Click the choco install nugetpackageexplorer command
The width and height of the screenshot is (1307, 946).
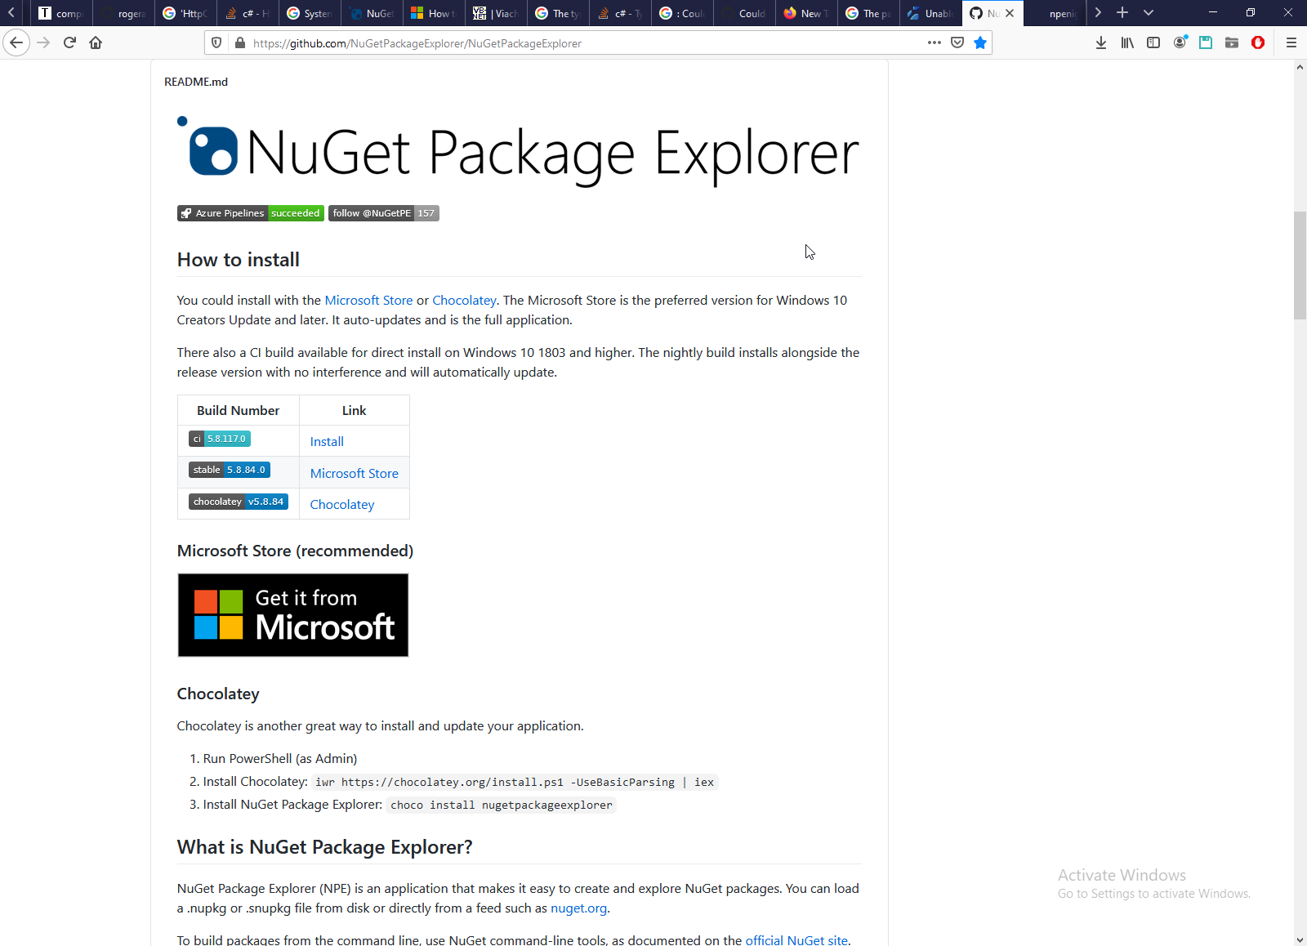pos(502,805)
